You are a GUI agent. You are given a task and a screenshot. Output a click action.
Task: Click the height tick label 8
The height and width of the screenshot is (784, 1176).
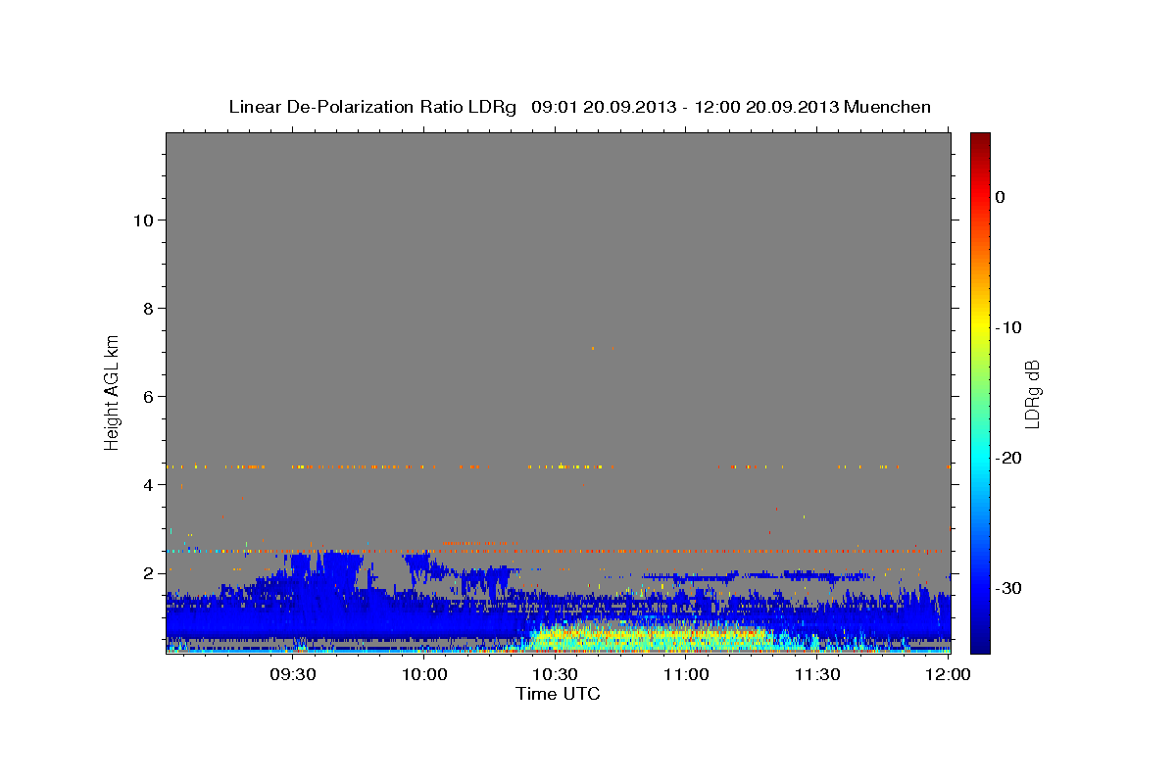click(x=149, y=309)
